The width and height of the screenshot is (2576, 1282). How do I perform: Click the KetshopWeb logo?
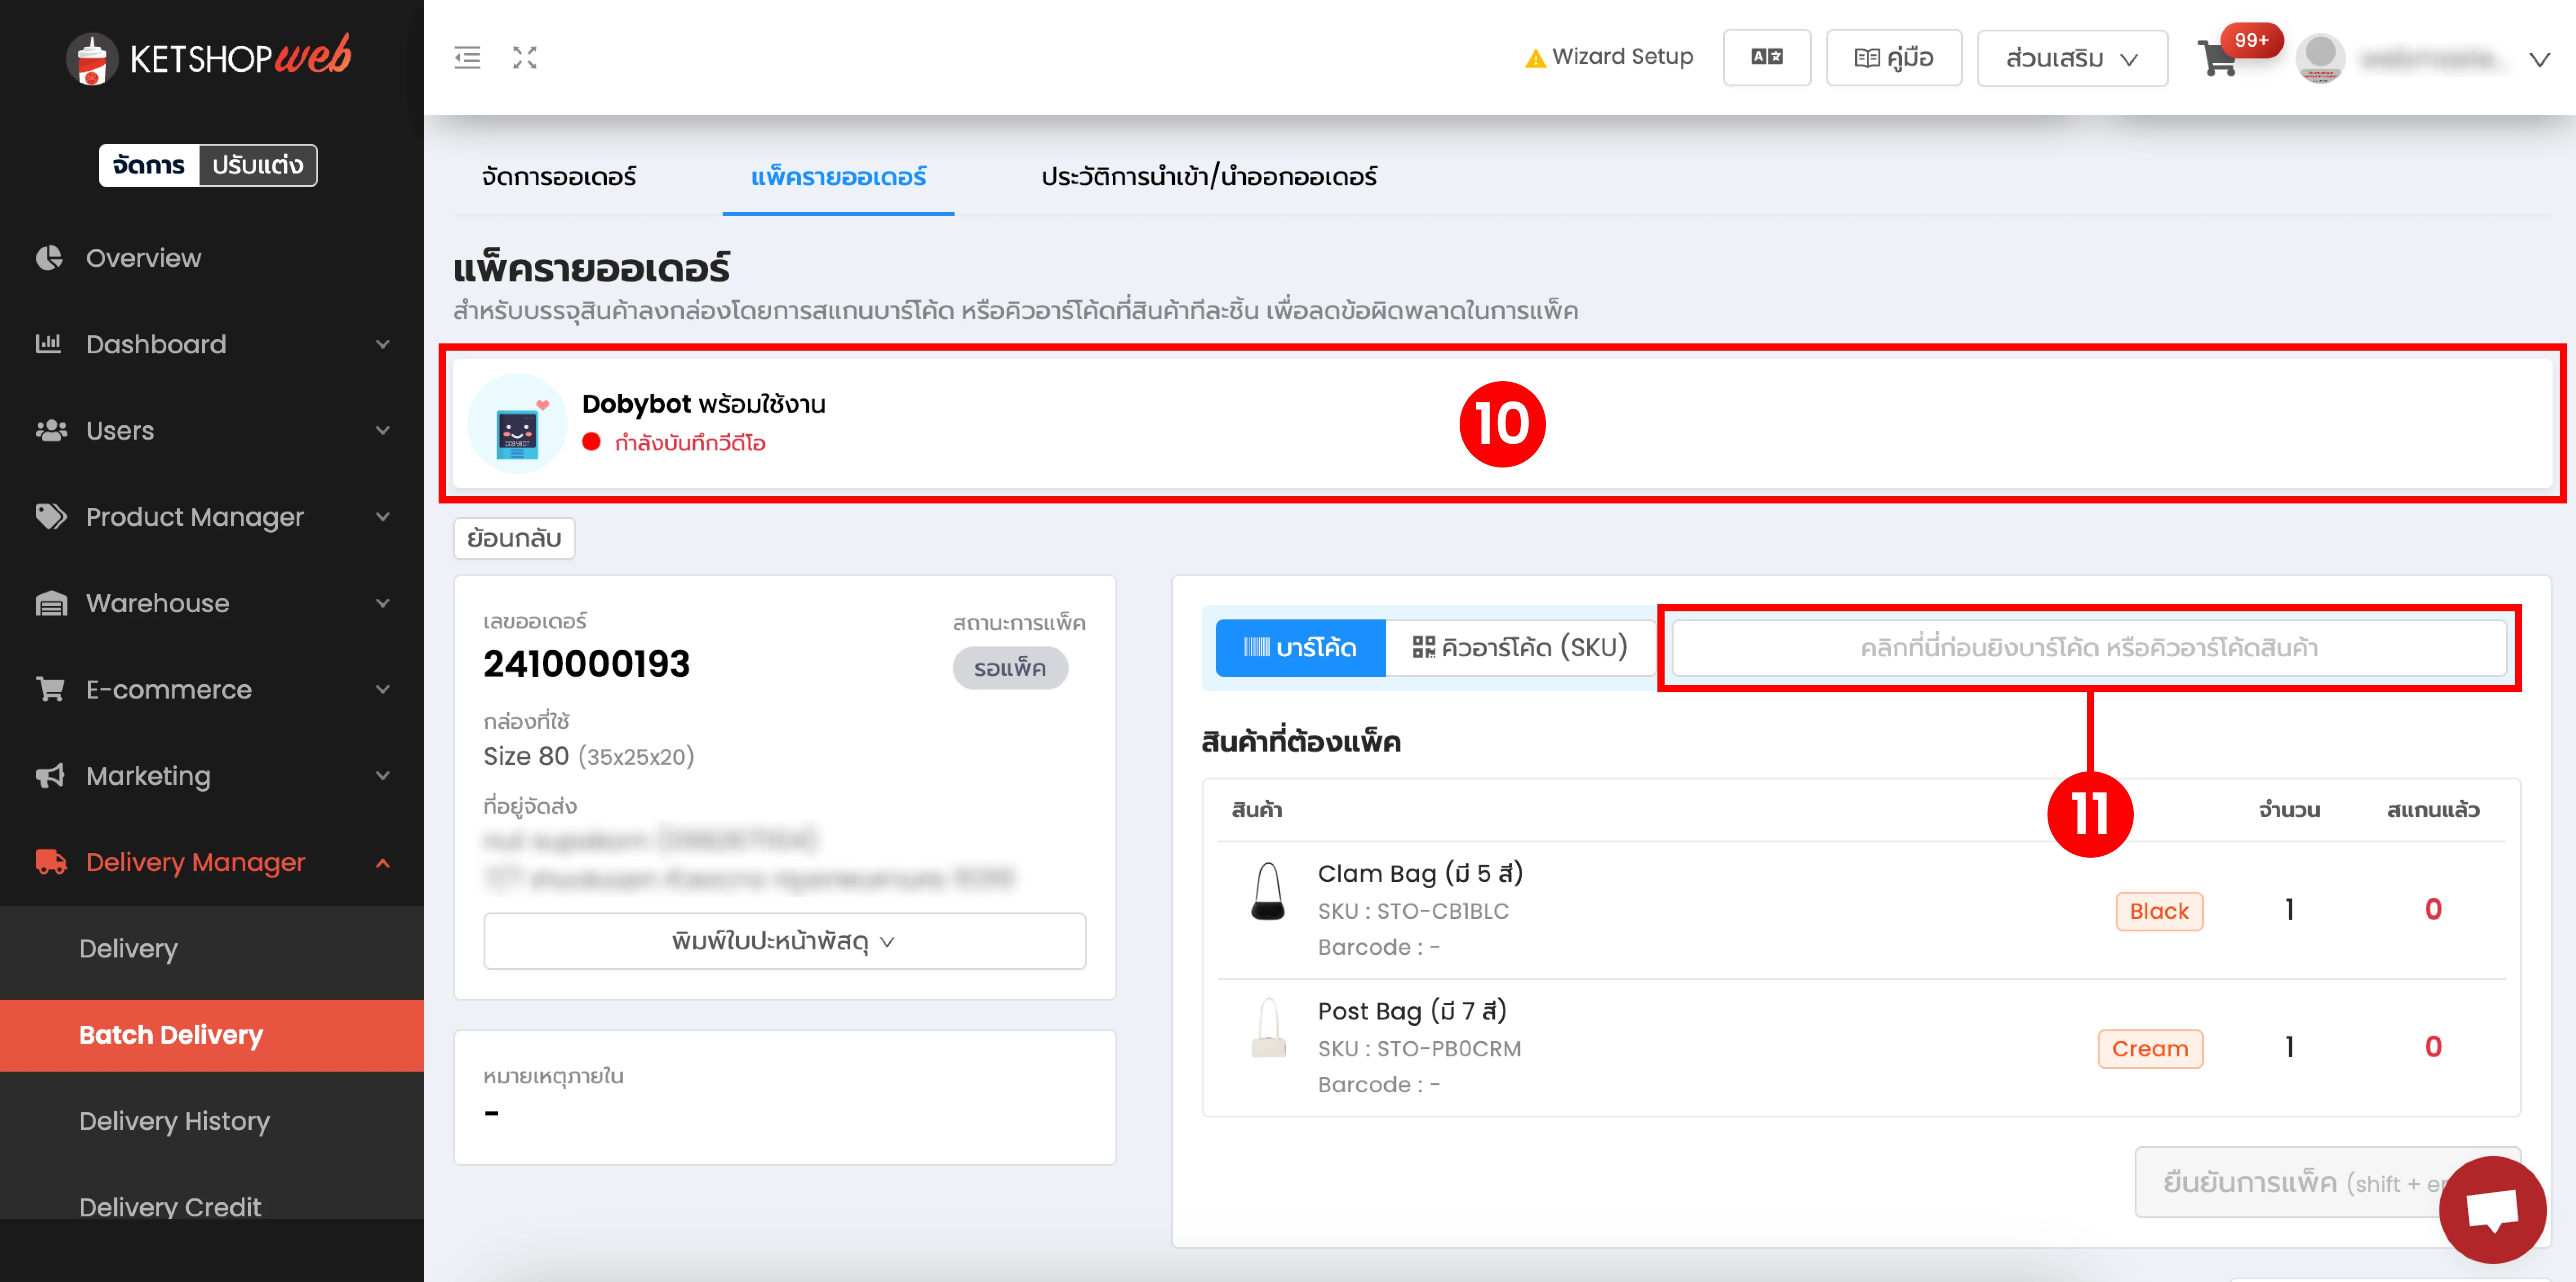point(209,58)
